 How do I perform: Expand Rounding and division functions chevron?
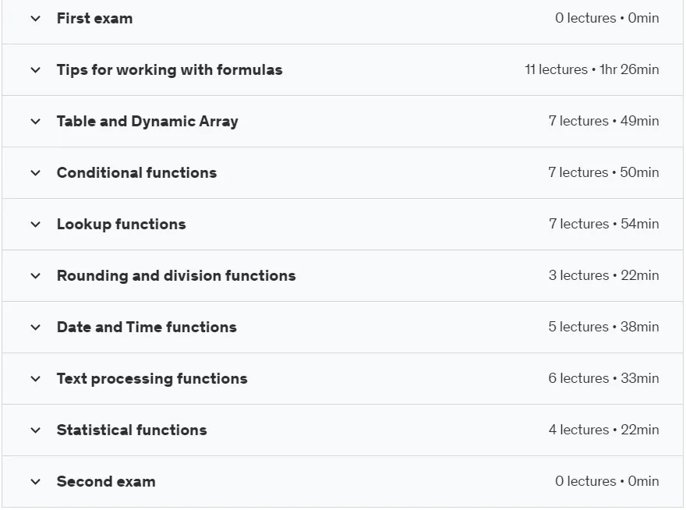(35, 276)
